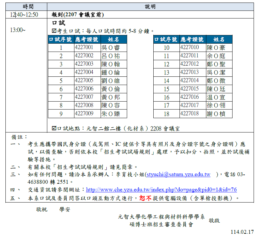Select exam number 4227013
The width and height of the screenshot is (260, 235).
pyautogui.click(x=189, y=72)
